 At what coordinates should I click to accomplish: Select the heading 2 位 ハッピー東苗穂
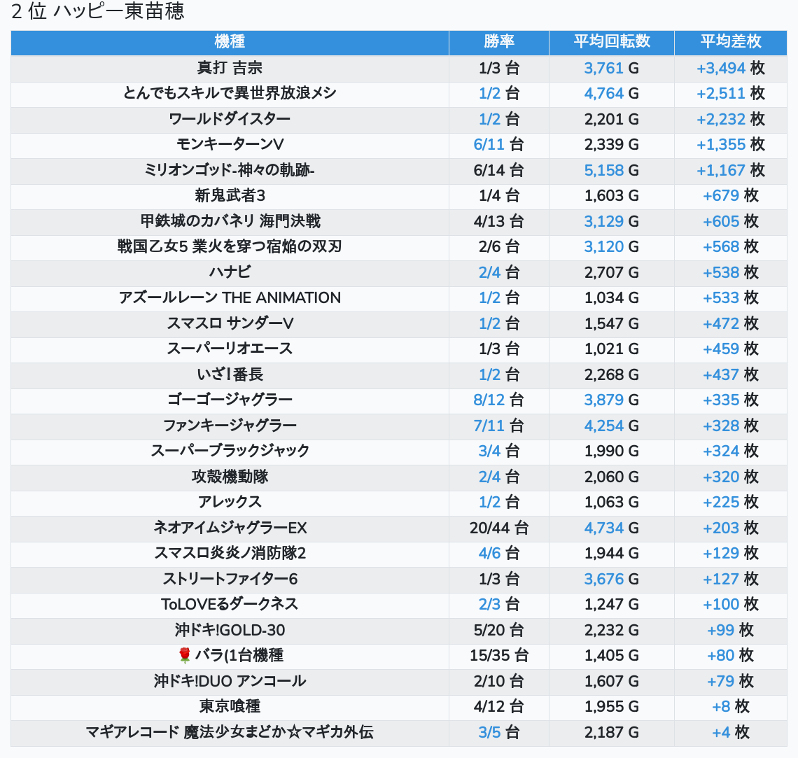[x=98, y=11]
